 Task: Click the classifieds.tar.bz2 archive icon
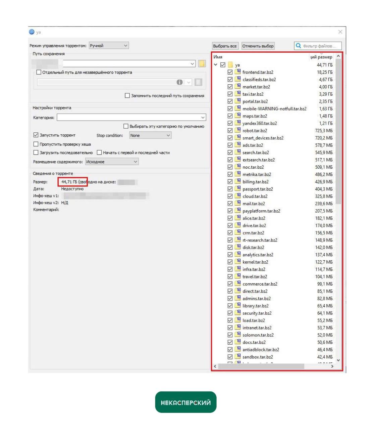(238, 79)
